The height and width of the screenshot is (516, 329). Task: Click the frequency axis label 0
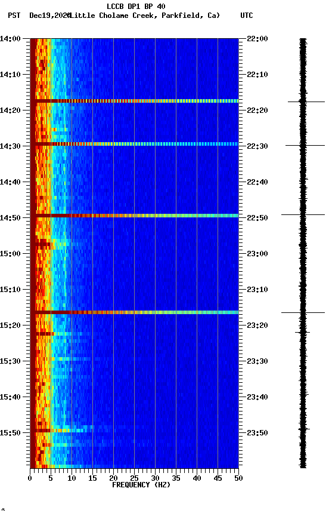pos(30,478)
